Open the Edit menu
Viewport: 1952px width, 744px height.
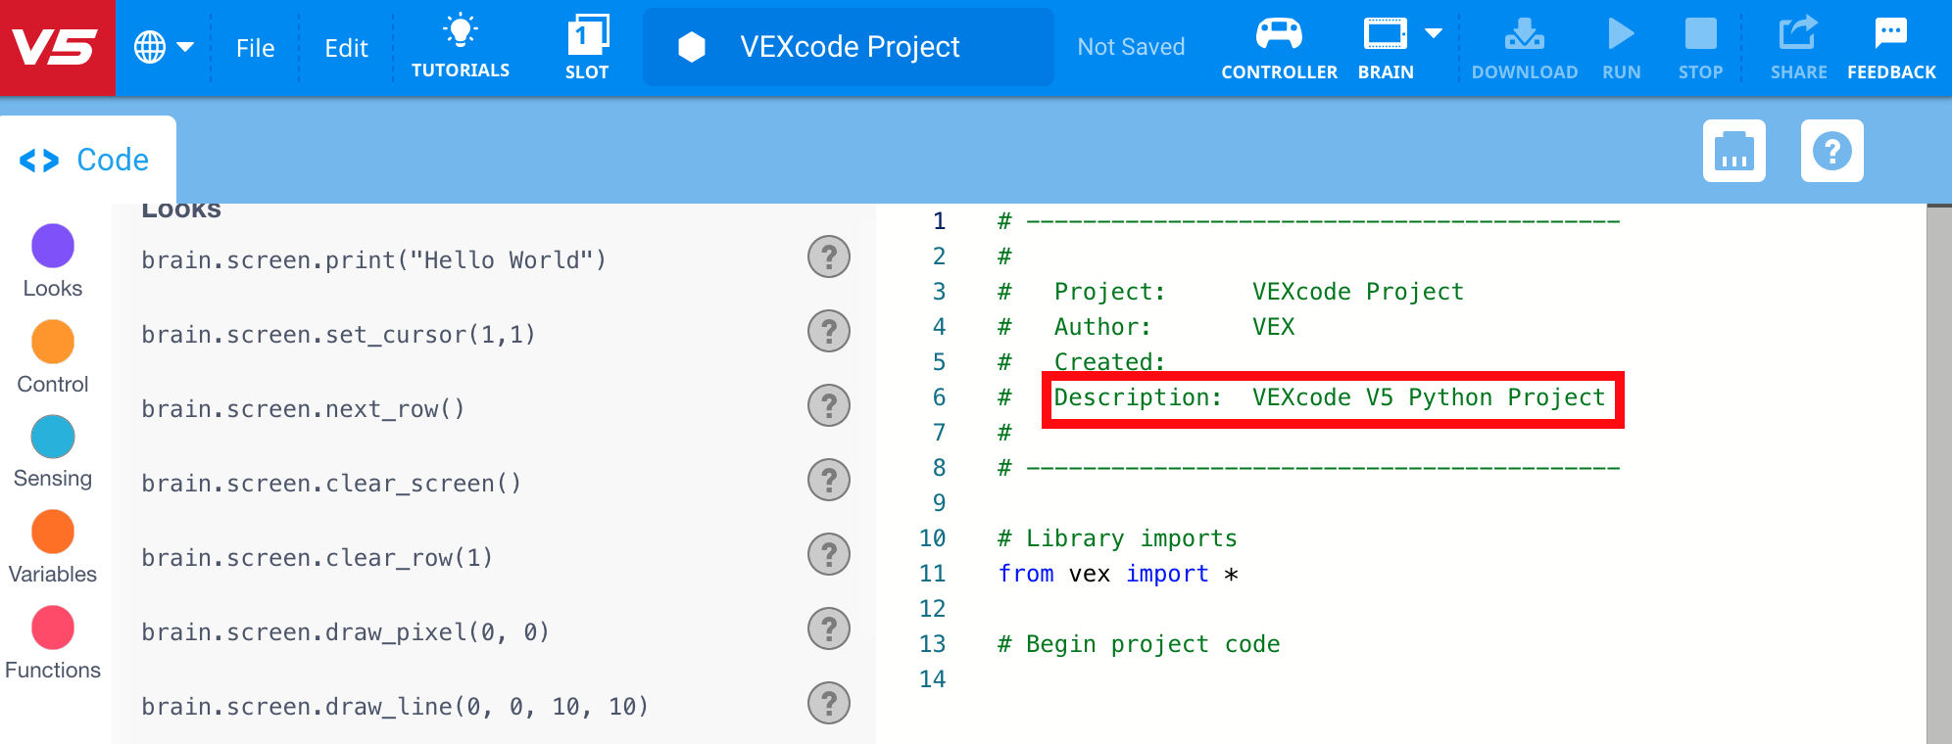(x=345, y=47)
